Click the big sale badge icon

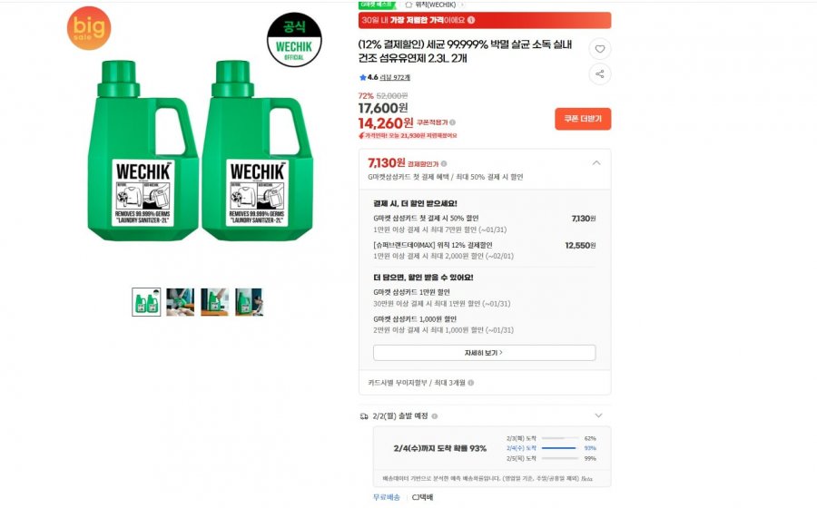pos(89,28)
